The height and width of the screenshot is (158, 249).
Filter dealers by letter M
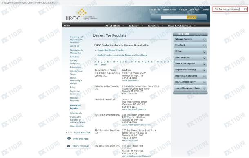pos(132,62)
